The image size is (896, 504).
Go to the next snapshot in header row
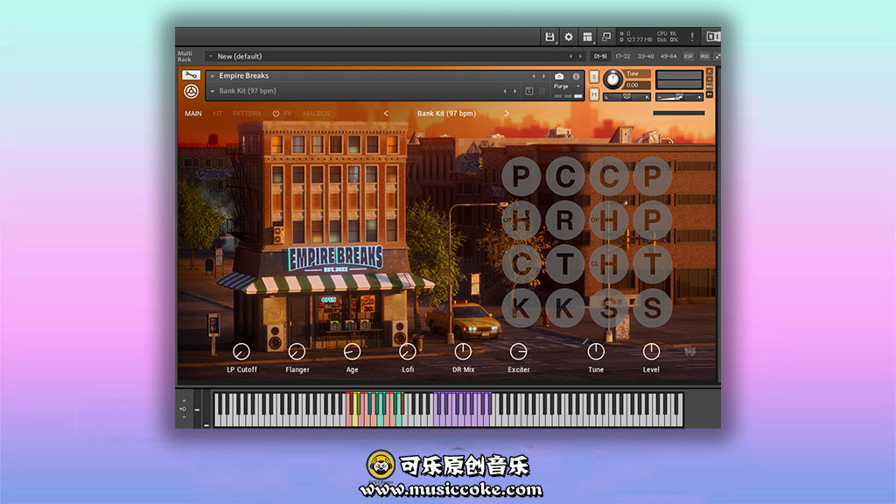tap(514, 91)
